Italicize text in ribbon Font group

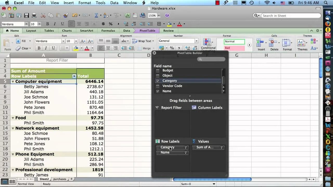46,48
